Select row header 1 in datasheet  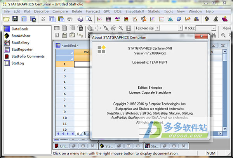64,64
